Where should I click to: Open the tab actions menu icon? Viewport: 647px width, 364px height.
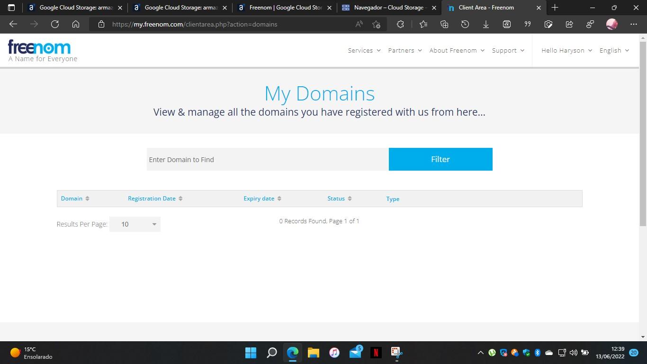12,8
